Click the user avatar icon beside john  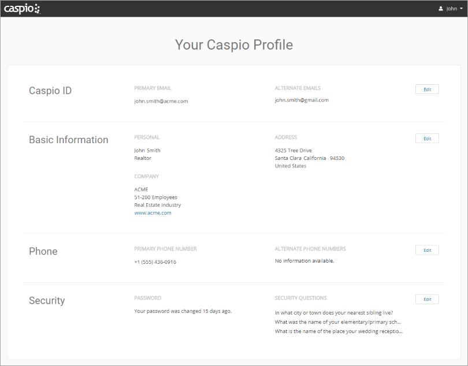[x=441, y=9]
